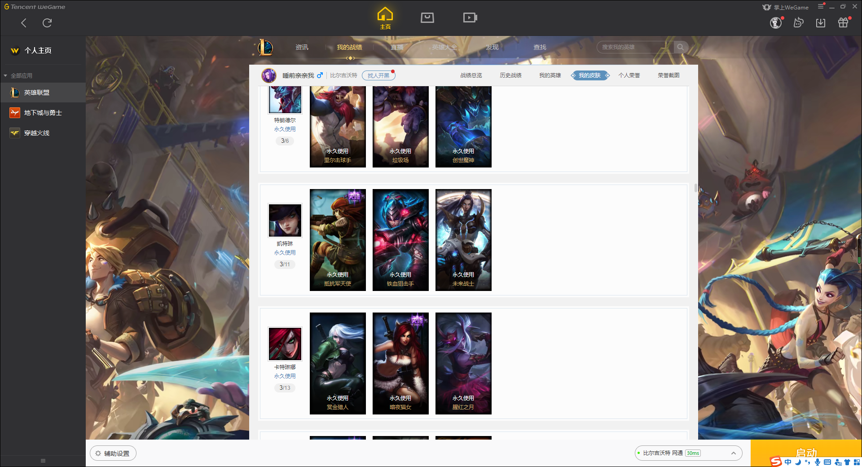Open the 赏金猎人 skin card
Screen dimensions: 862x467
338,363
